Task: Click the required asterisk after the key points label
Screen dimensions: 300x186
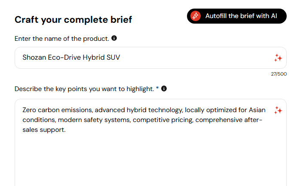Action: (157, 88)
